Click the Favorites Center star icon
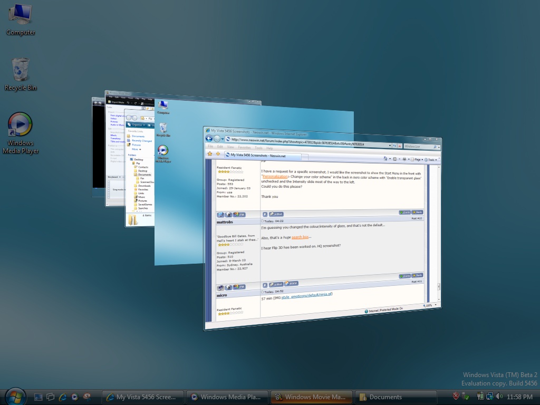Image resolution: width=540 pixels, height=405 pixels. pyautogui.click(x=210, y=153)
